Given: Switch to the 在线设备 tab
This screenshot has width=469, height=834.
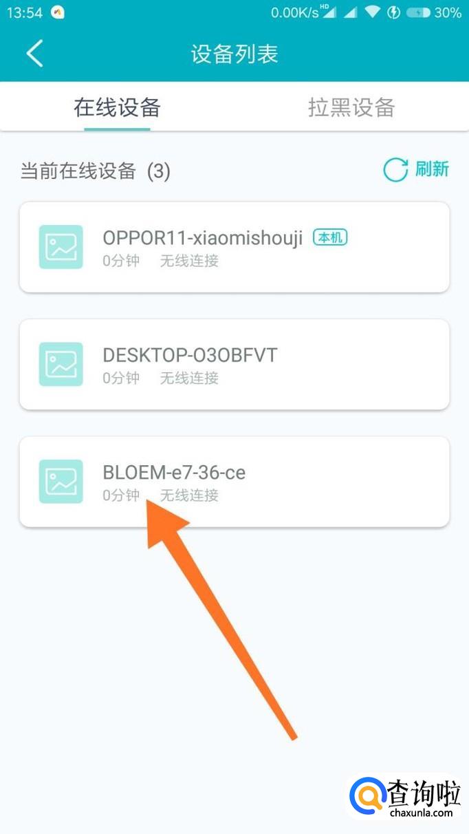Looking at the screenshot, I should point(117,107).
